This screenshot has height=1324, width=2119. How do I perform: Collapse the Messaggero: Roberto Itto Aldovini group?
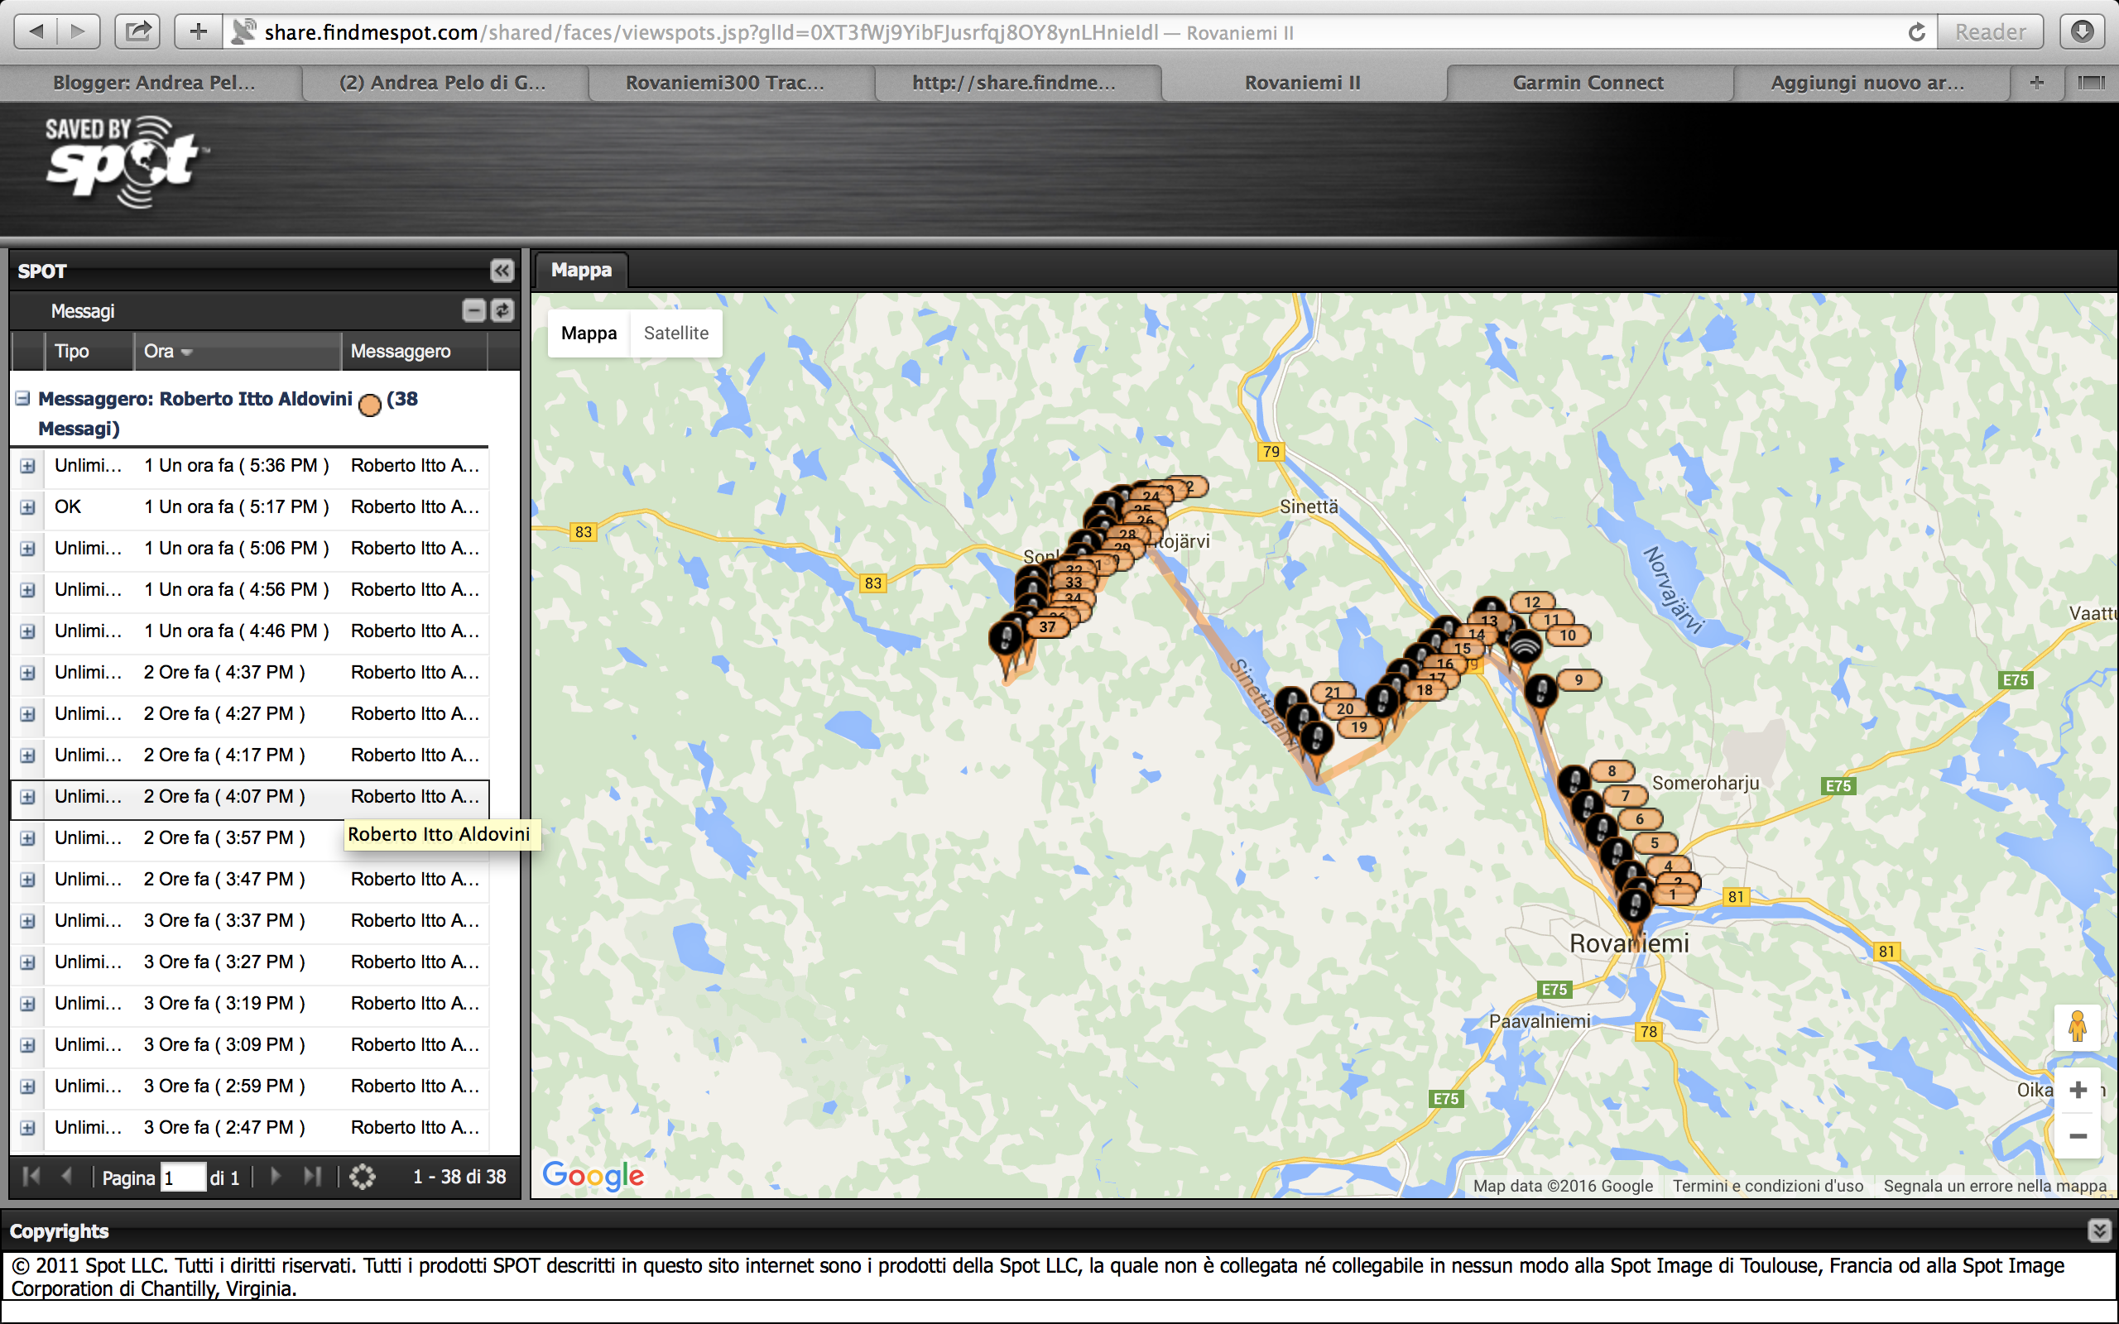[x=23, y=398]
